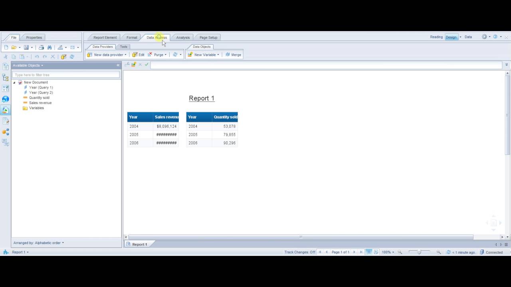The image size is (511, 287).
Task: Click the Find binoculars icon
Action: coord(50,47)
